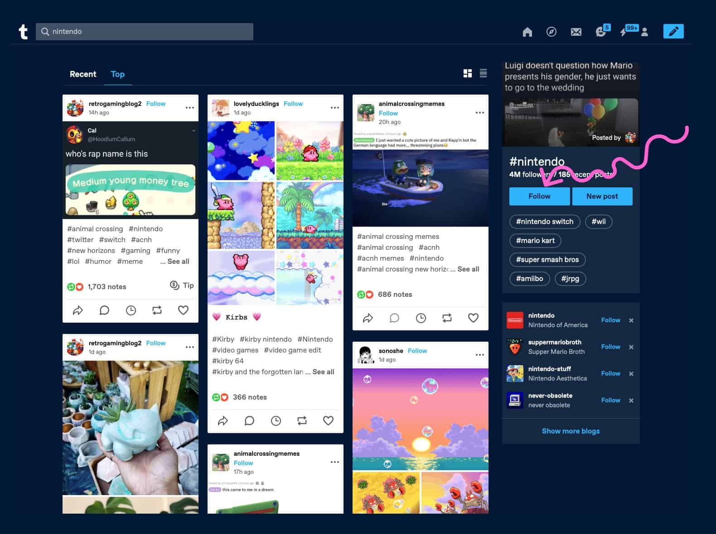The height and width of the screenshot is (534, 716).
Task: Expand all tags on the 686 notes post
Action: [x=468, y=269]
